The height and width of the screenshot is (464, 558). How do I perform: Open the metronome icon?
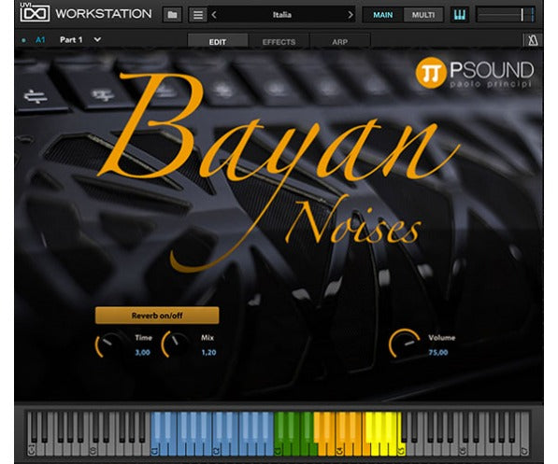pos(533,40)
